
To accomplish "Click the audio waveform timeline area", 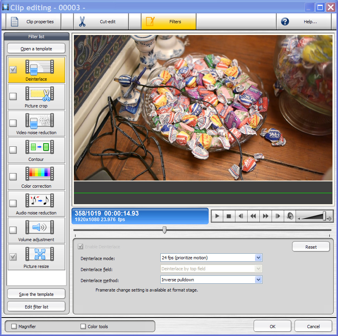I will click(203, 193).
